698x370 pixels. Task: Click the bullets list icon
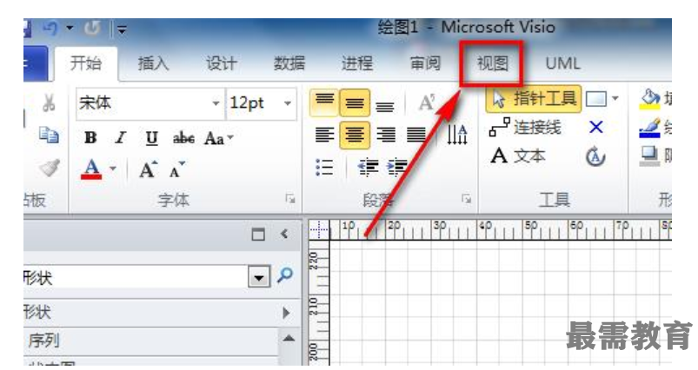tap(324, 168)
